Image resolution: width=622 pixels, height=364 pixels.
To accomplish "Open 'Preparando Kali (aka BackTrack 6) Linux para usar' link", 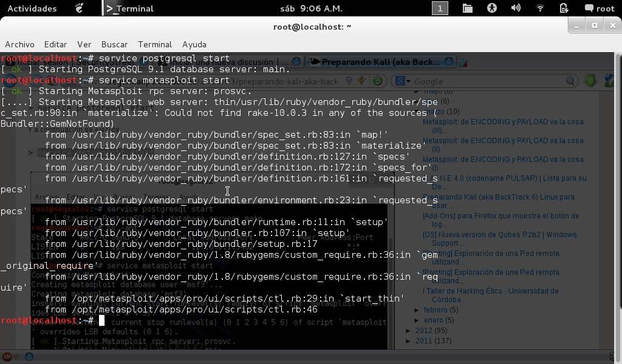I will click(x=498, y=201).
